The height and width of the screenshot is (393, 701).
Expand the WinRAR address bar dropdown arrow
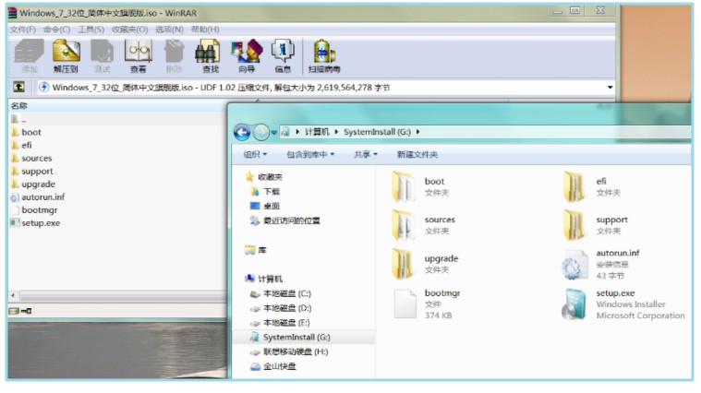point(610,88)
